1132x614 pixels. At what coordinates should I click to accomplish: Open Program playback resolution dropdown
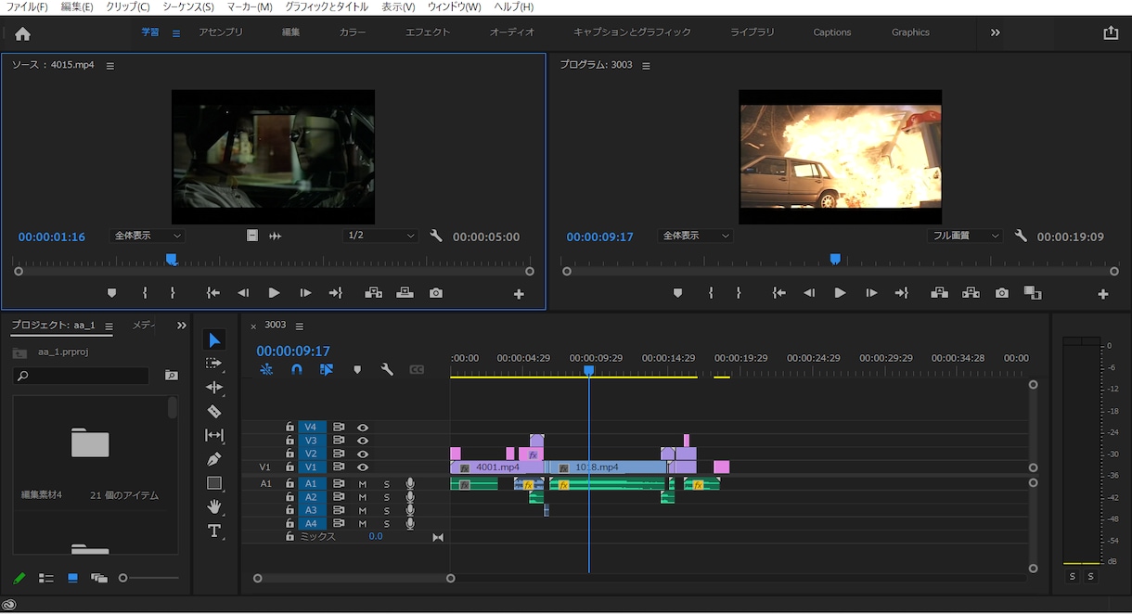(x=966, y=237)
